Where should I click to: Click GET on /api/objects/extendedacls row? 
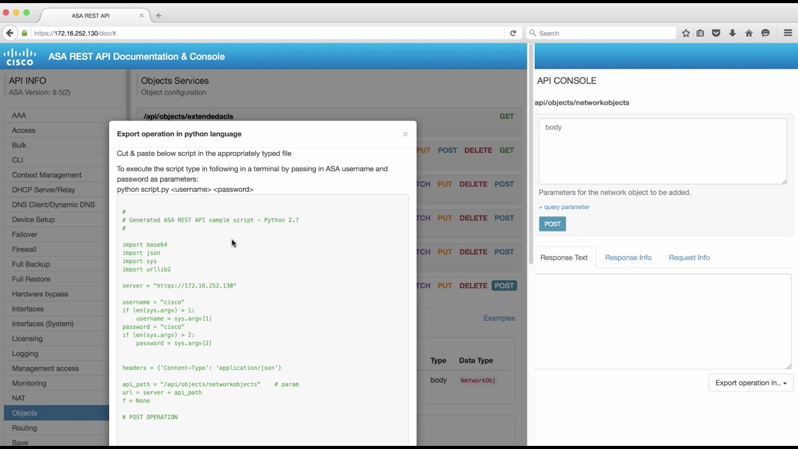pyautogui.click(x=507, y=116)
